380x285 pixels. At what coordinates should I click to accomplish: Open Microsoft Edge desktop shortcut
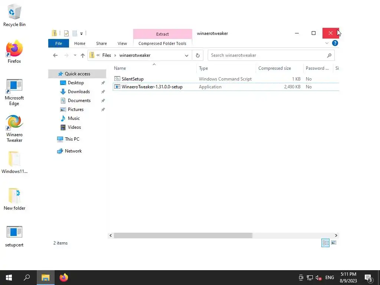pyautogui.click(x=14, y=92)
